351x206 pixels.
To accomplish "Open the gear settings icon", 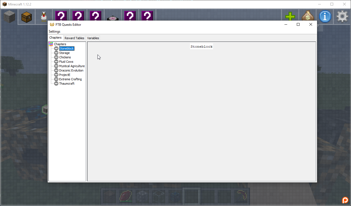I will click(x=342, y=17).
